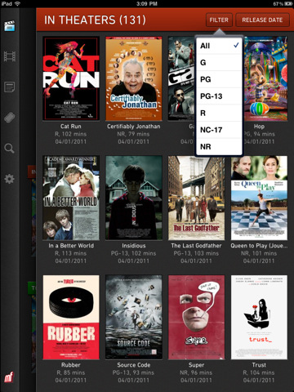Viewport: 294px width, 392px height.
Task: Open the Queen to Play poster
Action: pyautogui.click(x=259, y=198)
